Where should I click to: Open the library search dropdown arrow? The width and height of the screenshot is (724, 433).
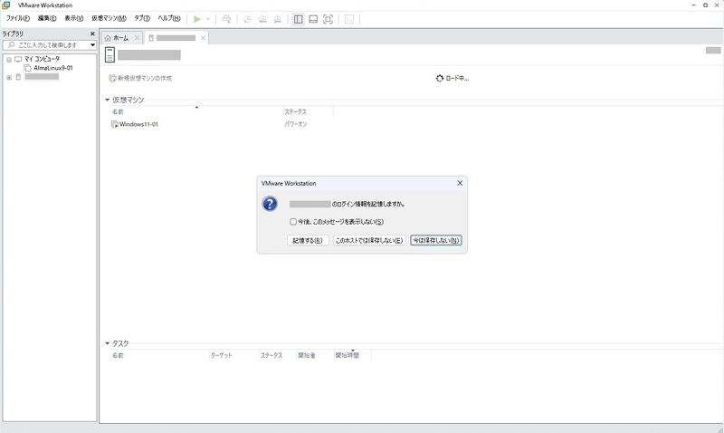(93, 44)
